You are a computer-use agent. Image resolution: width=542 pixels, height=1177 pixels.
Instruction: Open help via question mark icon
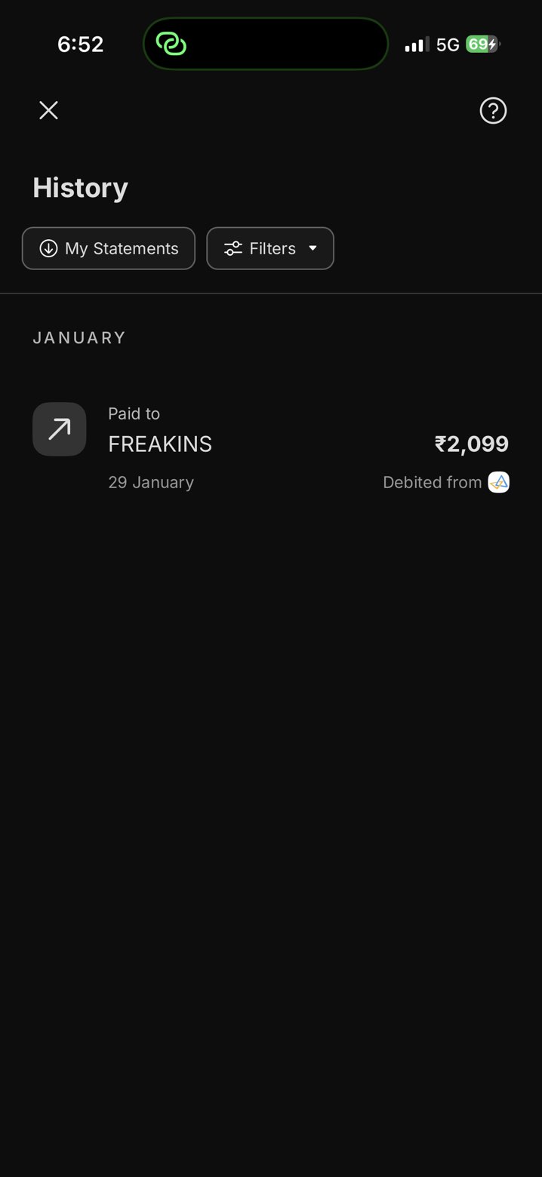pyautogui.click(x=493, y=111)
